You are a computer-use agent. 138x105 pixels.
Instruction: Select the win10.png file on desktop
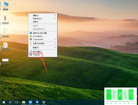click(5, 62)
